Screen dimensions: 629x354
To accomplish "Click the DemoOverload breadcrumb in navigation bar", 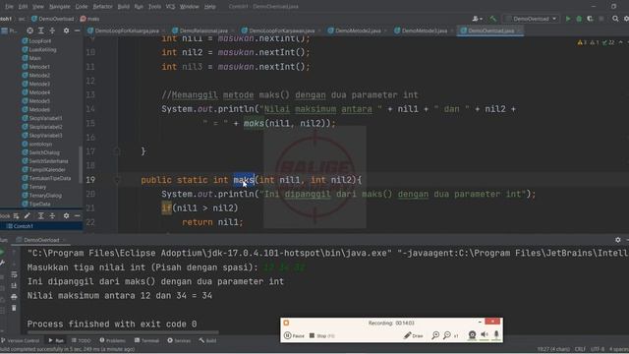I will (x=52, y=19).
